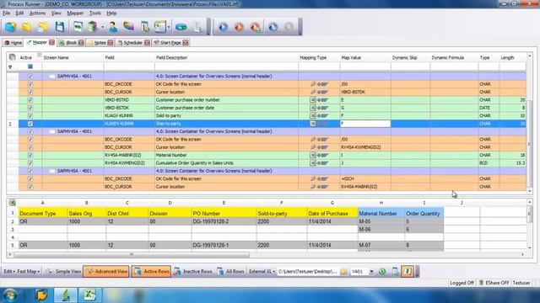Screen dimensions: 540x303
Task: Click the stacked folders toolbar icon
Action: tap(43, 27)
